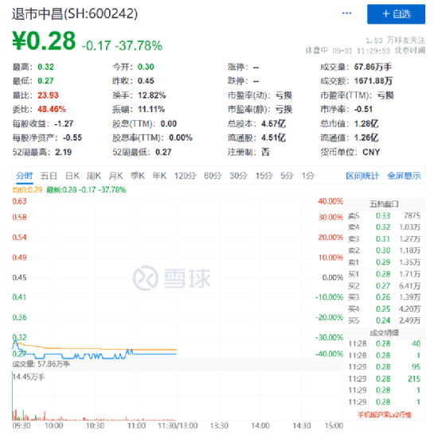Click trade row with volume 40
Screen dimensions: 438x435
pos(384,344)
